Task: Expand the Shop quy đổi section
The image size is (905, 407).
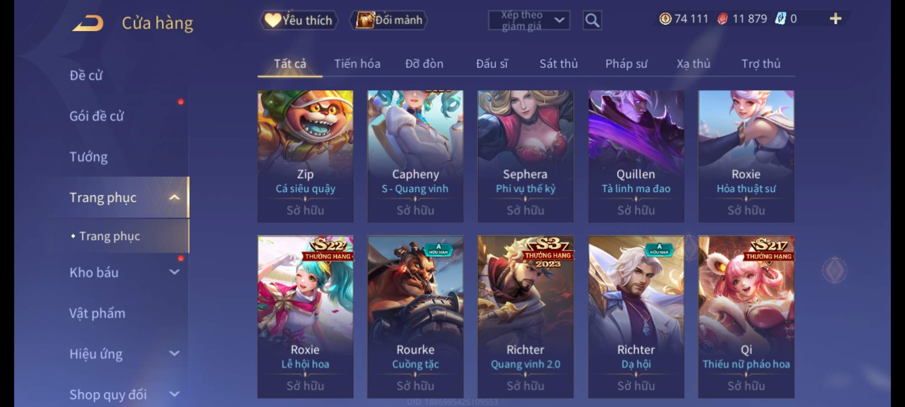Action: point(174,394)
